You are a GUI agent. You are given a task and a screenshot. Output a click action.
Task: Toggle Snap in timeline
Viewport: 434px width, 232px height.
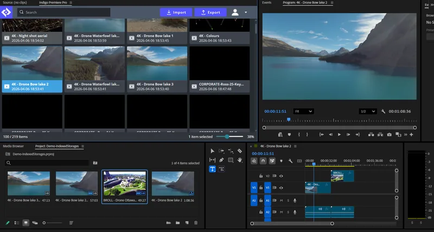(263, 160)
